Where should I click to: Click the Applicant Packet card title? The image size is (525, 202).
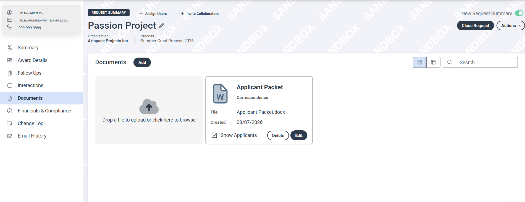260,87
